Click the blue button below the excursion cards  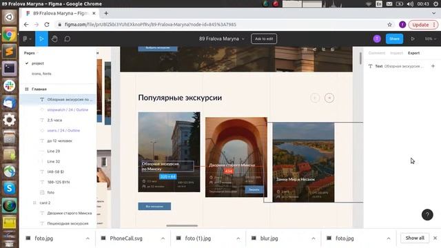point(154,207)
